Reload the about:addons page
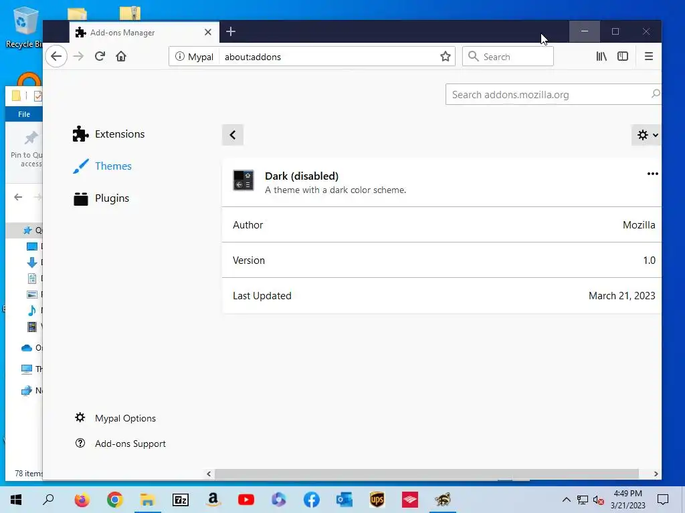This screenshot has height=513, width=685. click(100, 56)
